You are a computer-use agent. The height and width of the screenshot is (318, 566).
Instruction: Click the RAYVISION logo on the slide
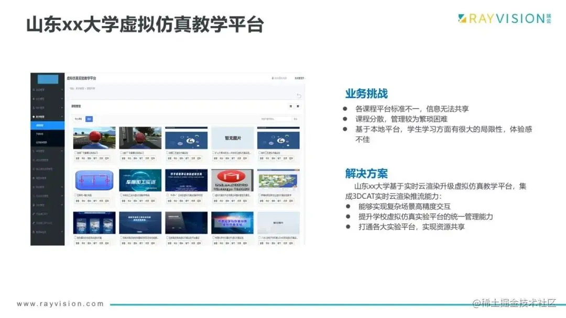pos(500,18)
